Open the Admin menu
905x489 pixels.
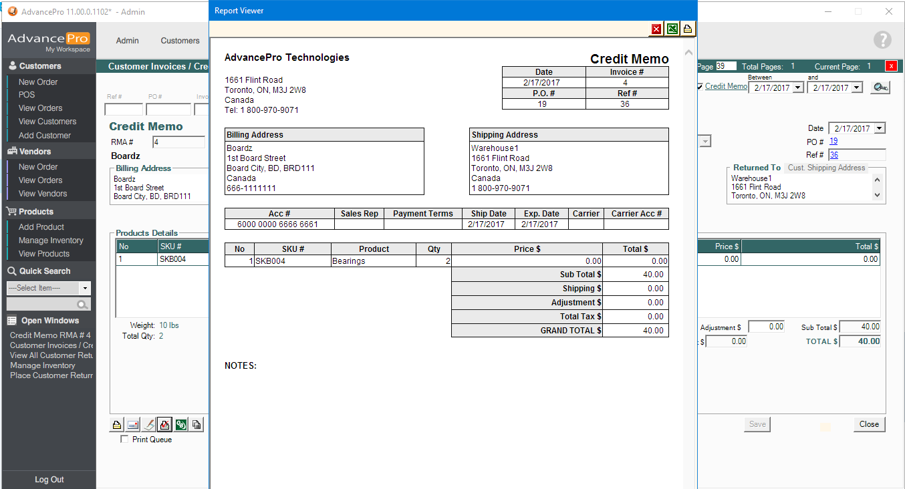(127, 41)
